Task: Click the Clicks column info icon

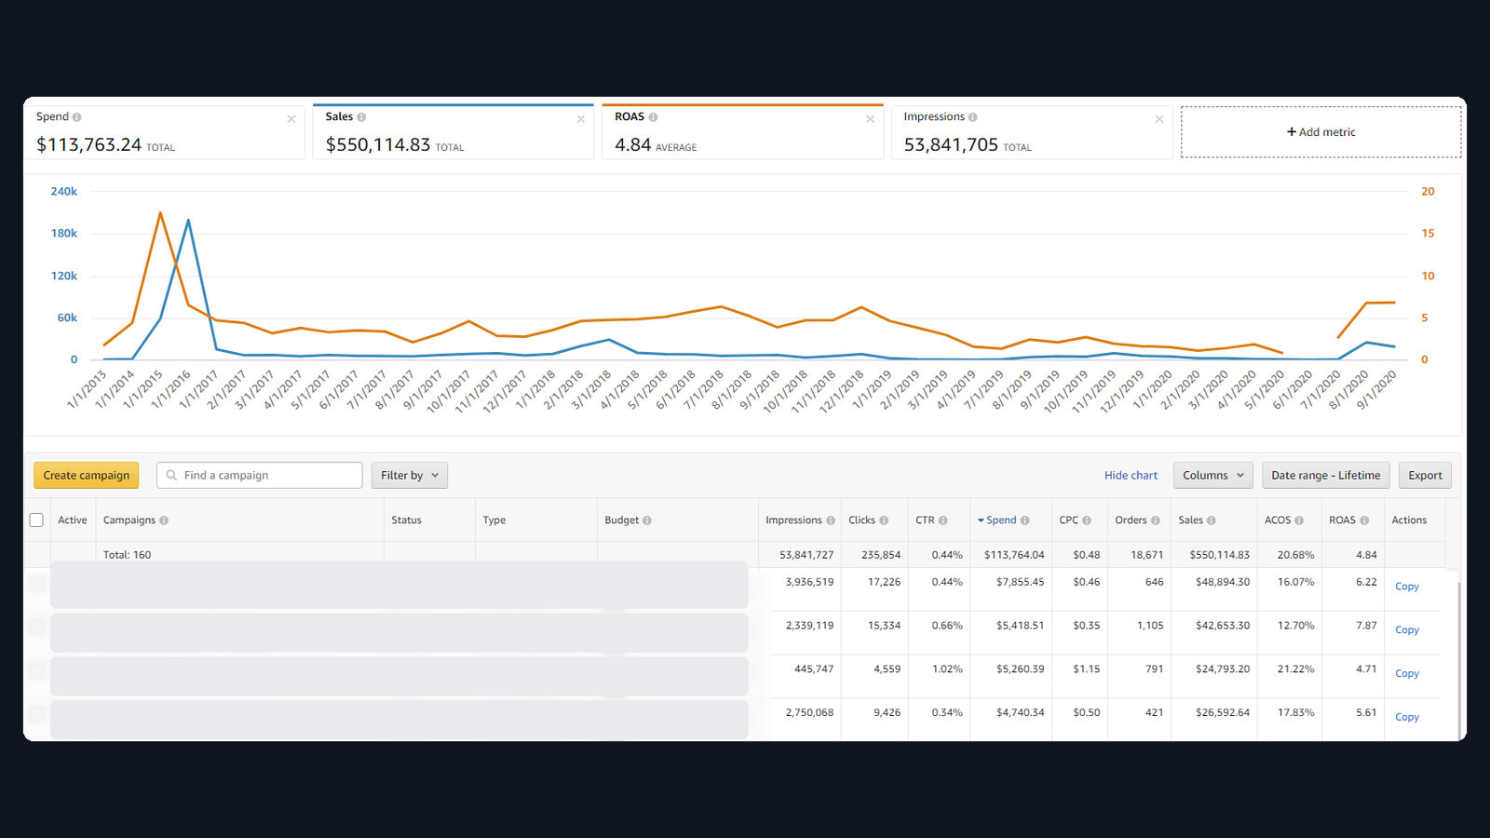Action: (x=884, y=520)
